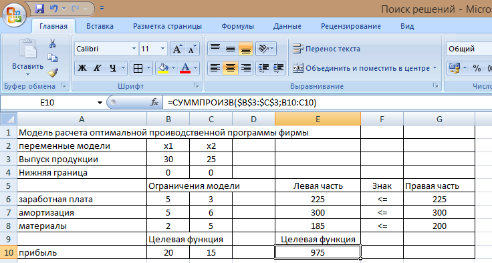Switch to the Вставка tab
The image size is (492, 263).
point(100,26)
